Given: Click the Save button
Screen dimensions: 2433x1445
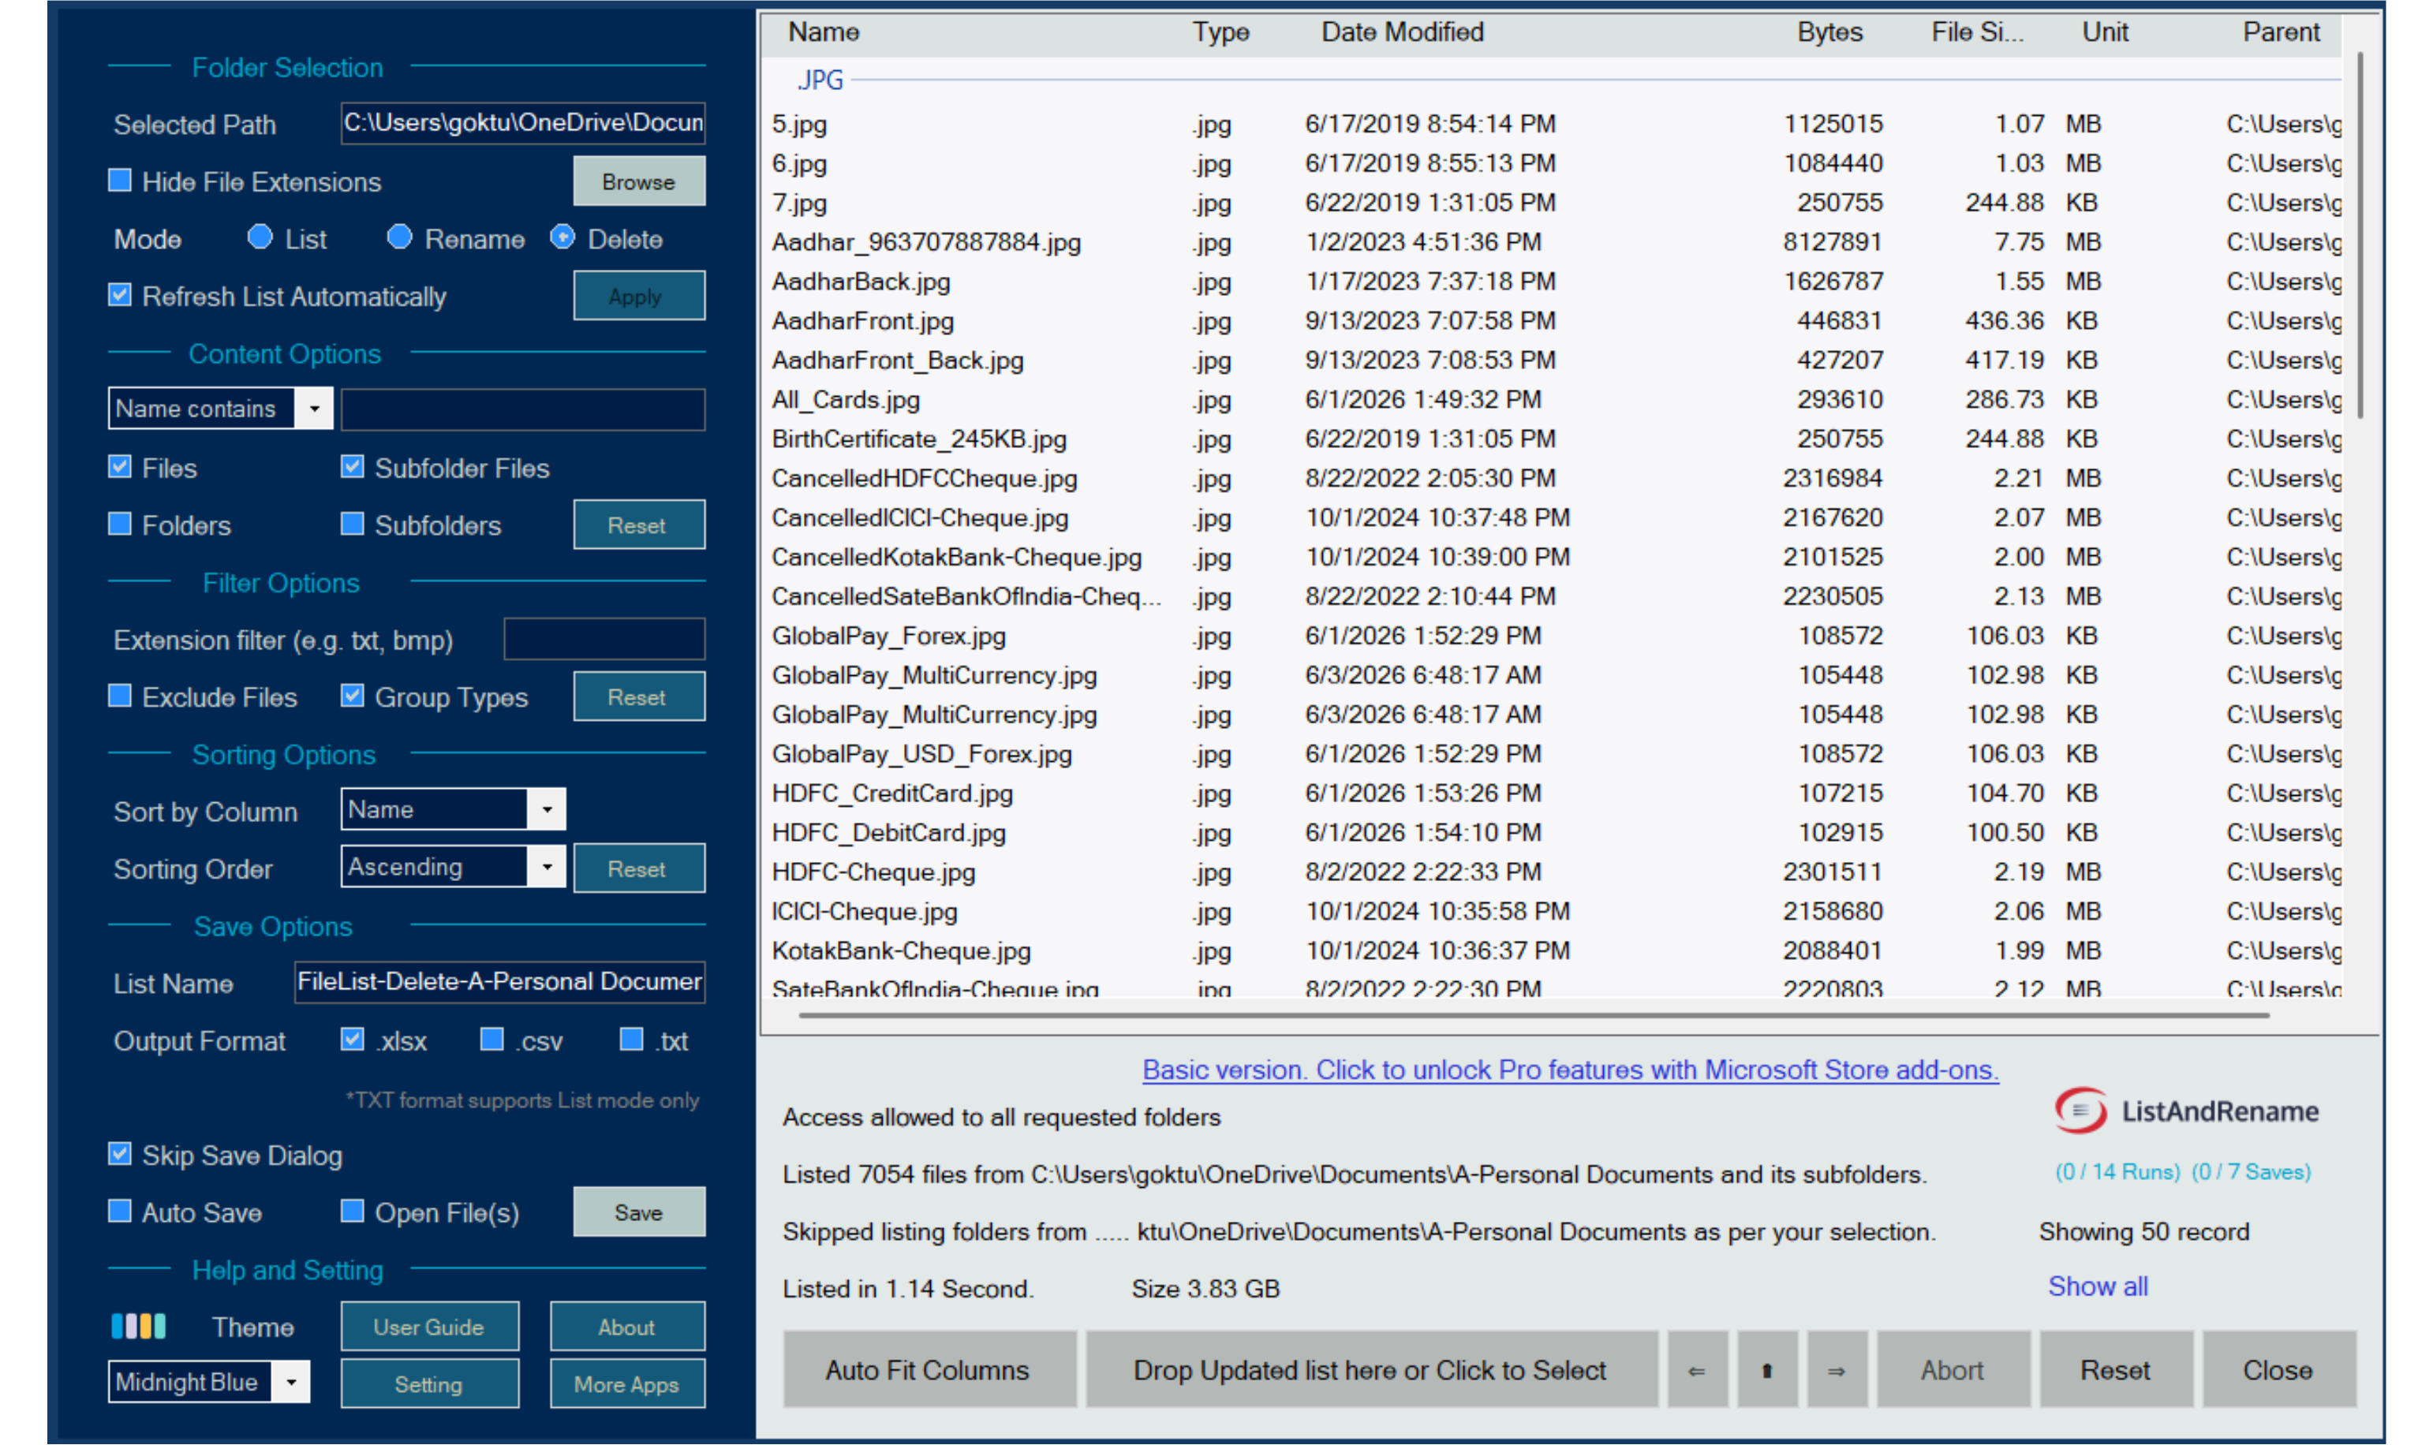Looking at the screenshot, I should 639,1212.
